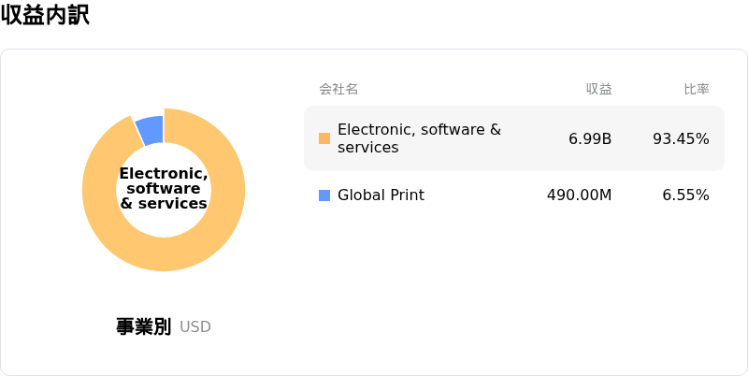Screen dimensions: 748x376
Task: Sort by the 収益 column header
Action: pyautogui.click(x=598, y=90)
